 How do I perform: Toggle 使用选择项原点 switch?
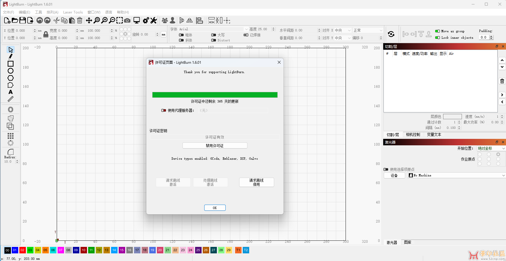[386, 169]
